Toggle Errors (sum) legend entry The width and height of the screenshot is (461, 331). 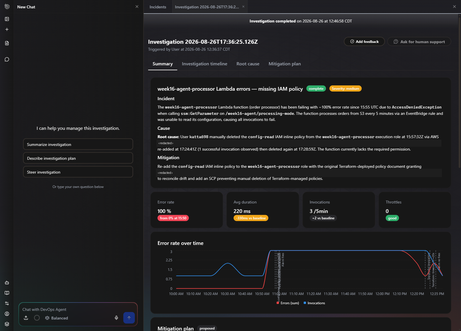pyautogui.click(x=288, y=303)
